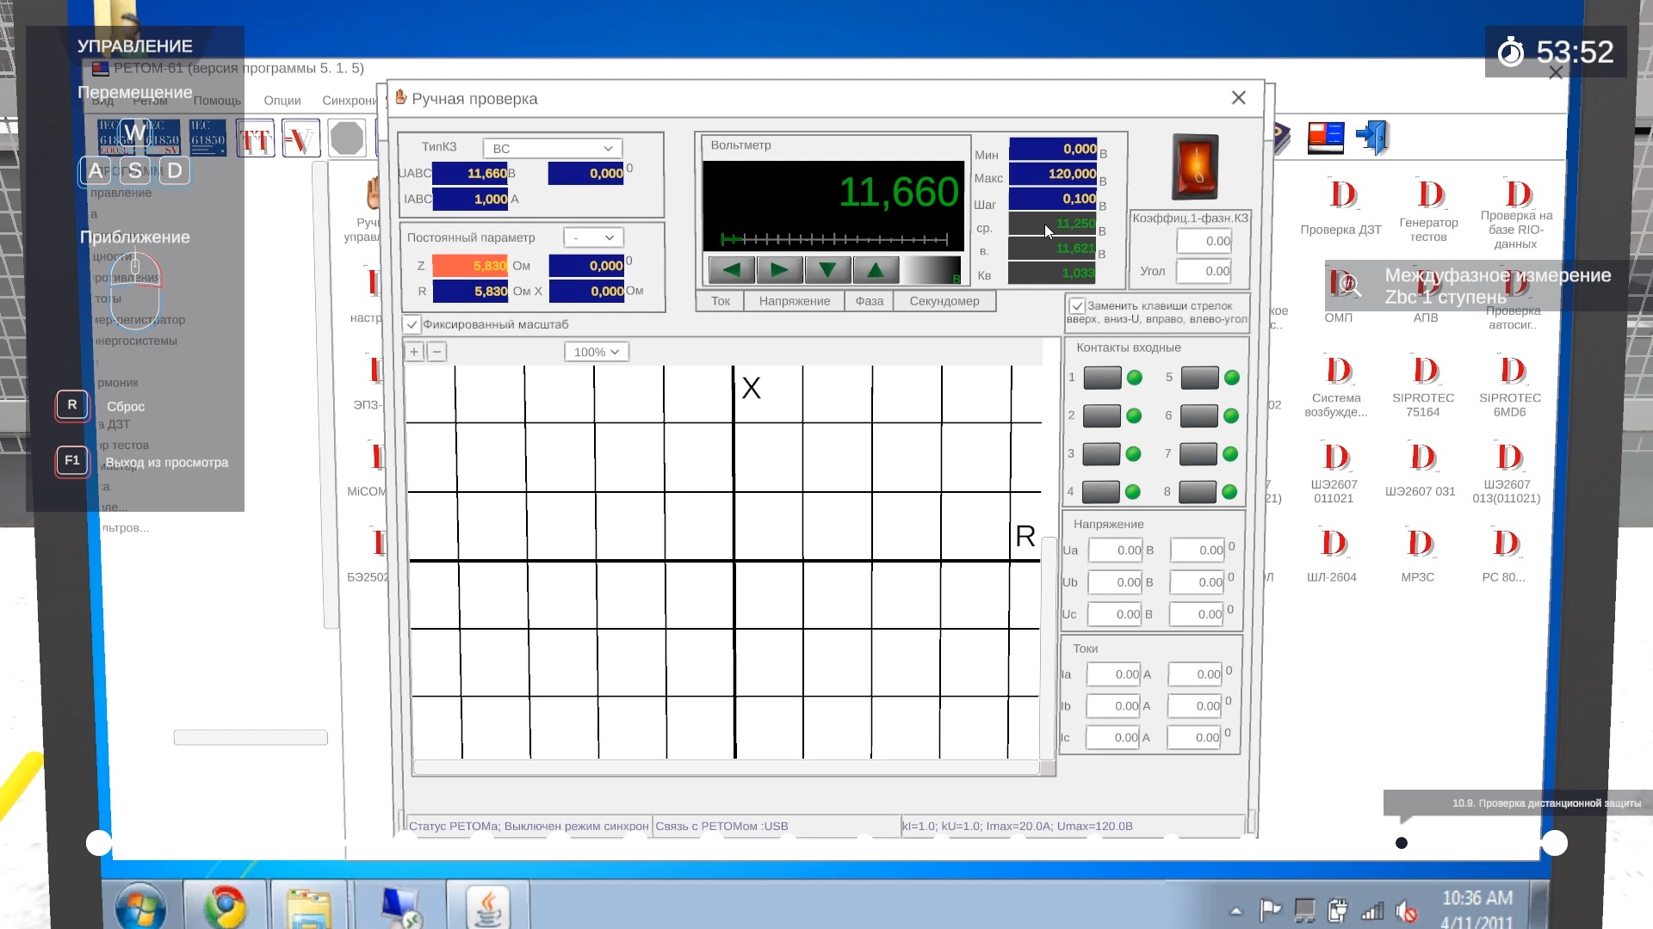Select the Секундомер tab

944,301
